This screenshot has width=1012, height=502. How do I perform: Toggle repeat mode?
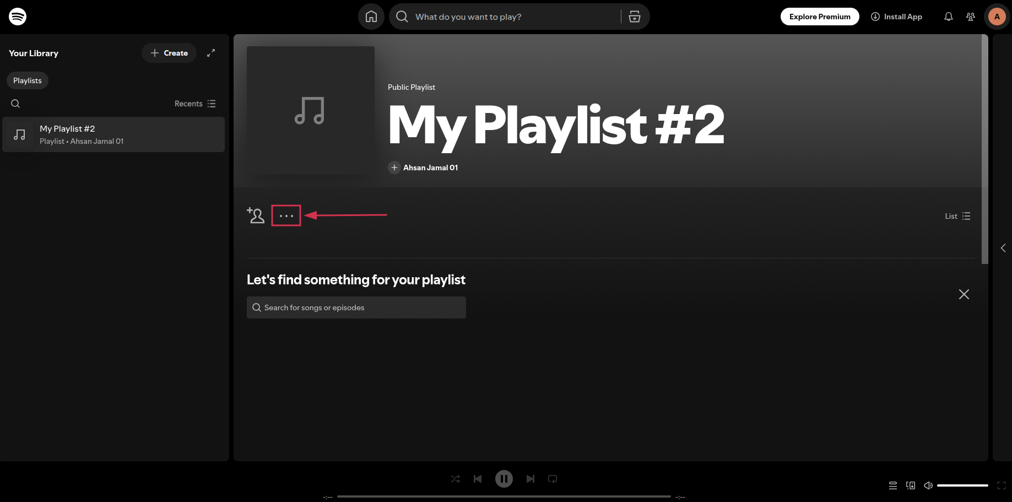(553, 479)
